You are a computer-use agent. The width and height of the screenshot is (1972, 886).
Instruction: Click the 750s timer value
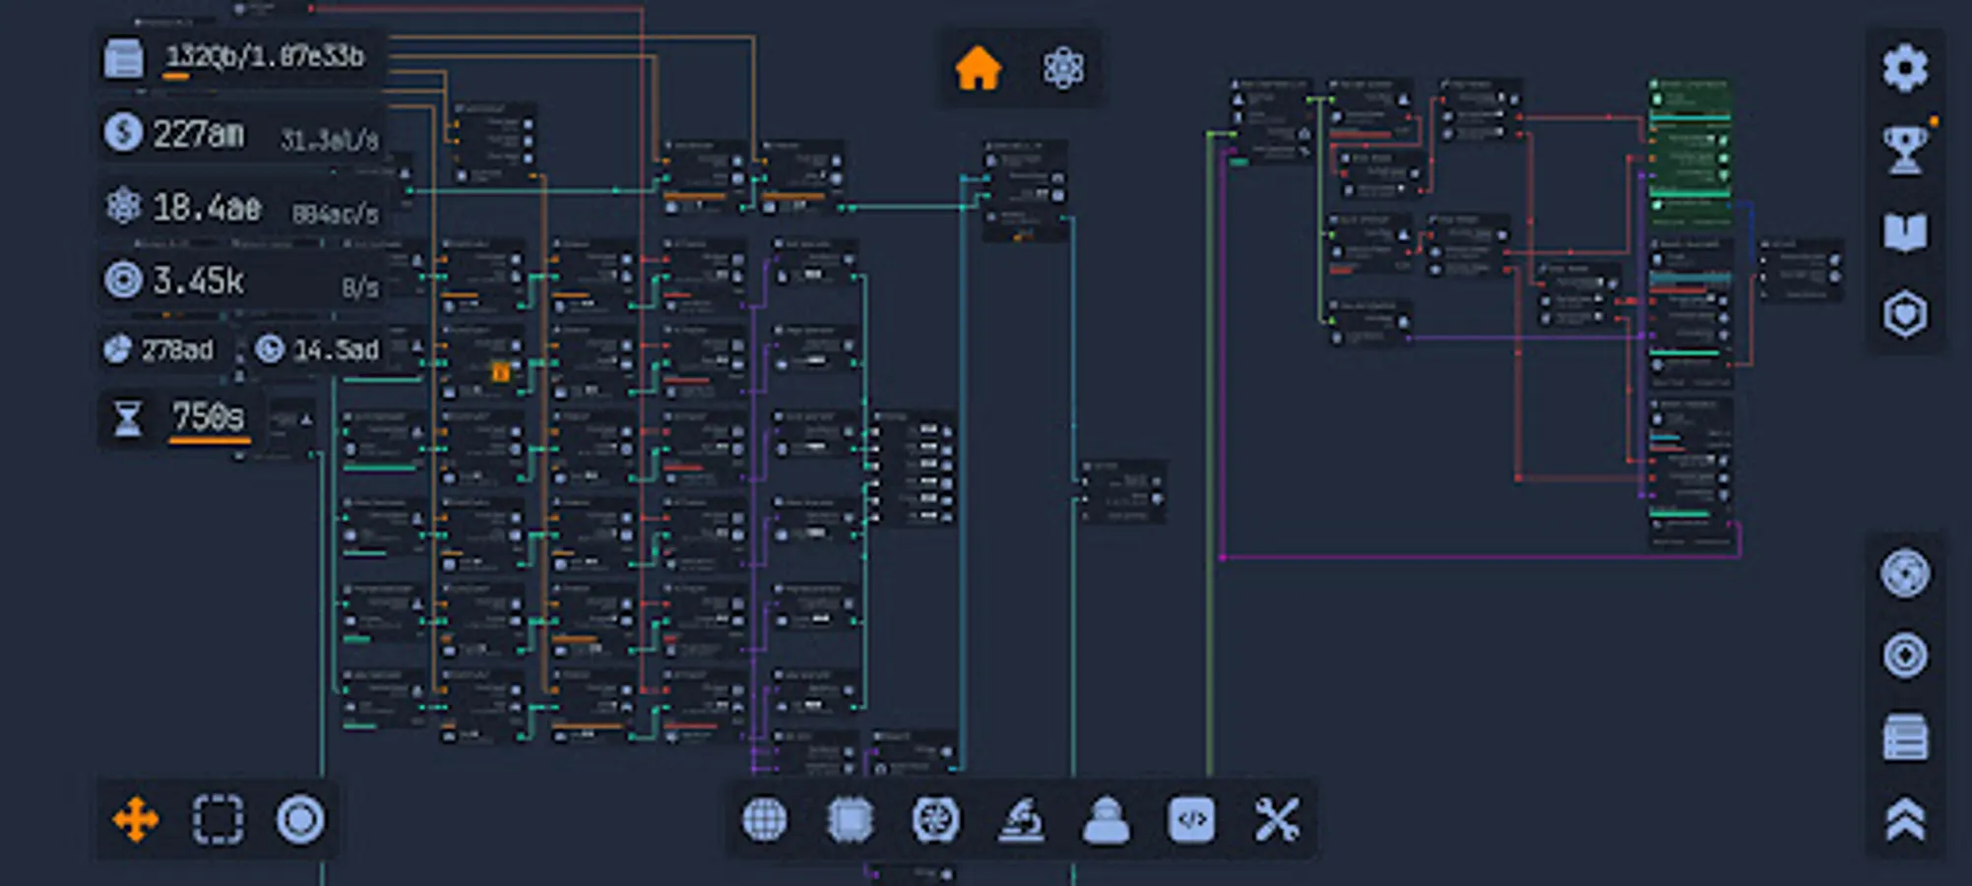tap(208, 417)
